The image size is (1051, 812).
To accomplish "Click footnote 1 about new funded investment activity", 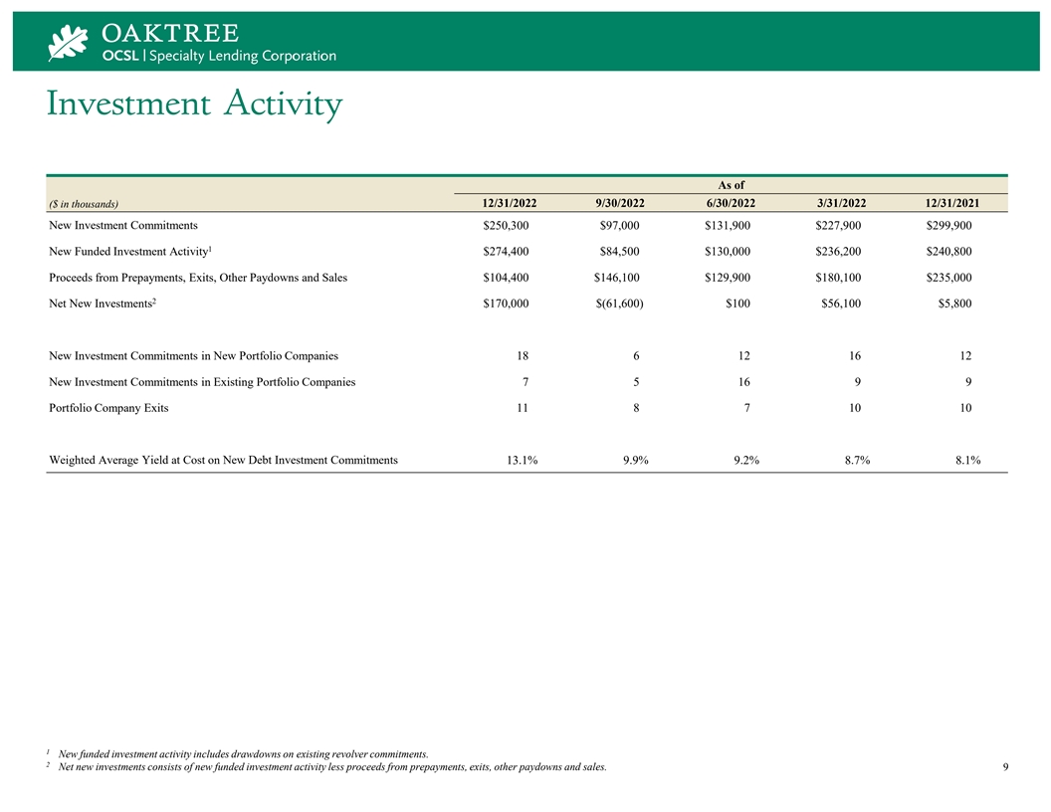I will [244, 753].
